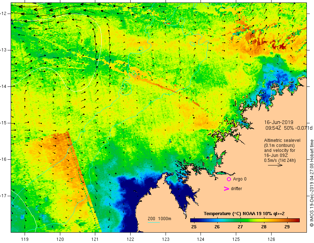Viewport: 314px width, 243px height.
Task: Click the -16 latitude axis label
Action: pos(4,160)
